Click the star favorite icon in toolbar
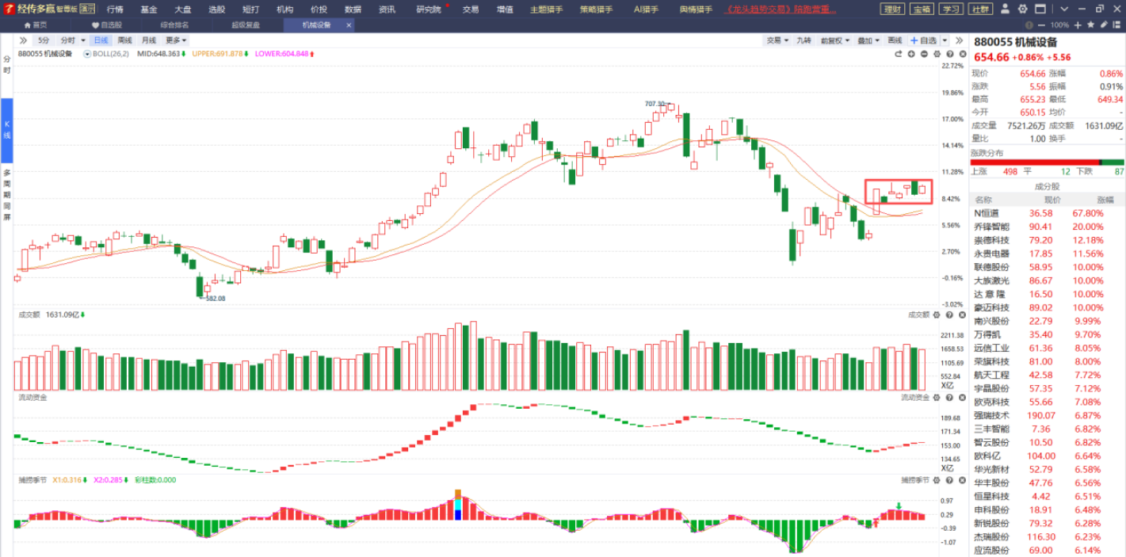This screenshot has width=1126, height=557. tap(1091, 25)
